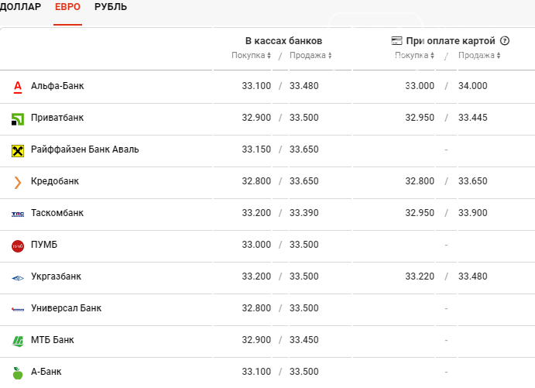Image resolution: width=535 pixels, height=388 pixels.
Task: Sort card payment rates by Покупка
Action: 414,55
